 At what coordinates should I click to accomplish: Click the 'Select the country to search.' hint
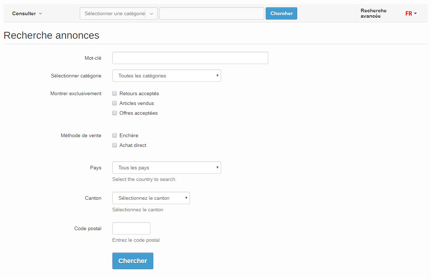coord(144,179)
